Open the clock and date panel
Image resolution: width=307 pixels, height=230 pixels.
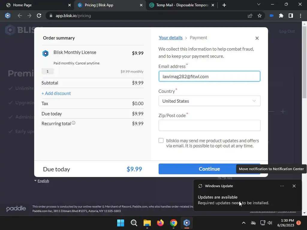pos(286,223)
